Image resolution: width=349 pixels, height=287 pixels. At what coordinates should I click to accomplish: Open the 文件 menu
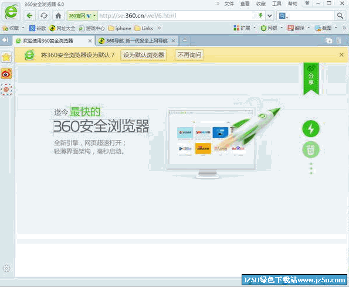pos(229,4)
